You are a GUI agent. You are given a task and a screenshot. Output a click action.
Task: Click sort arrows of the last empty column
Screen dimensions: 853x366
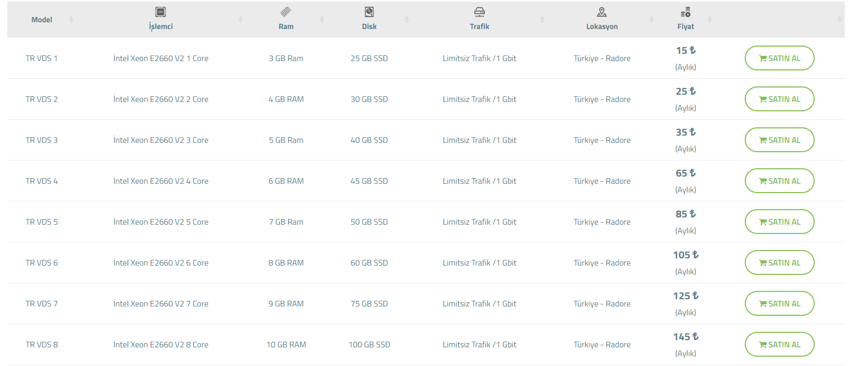click(840, 20)
